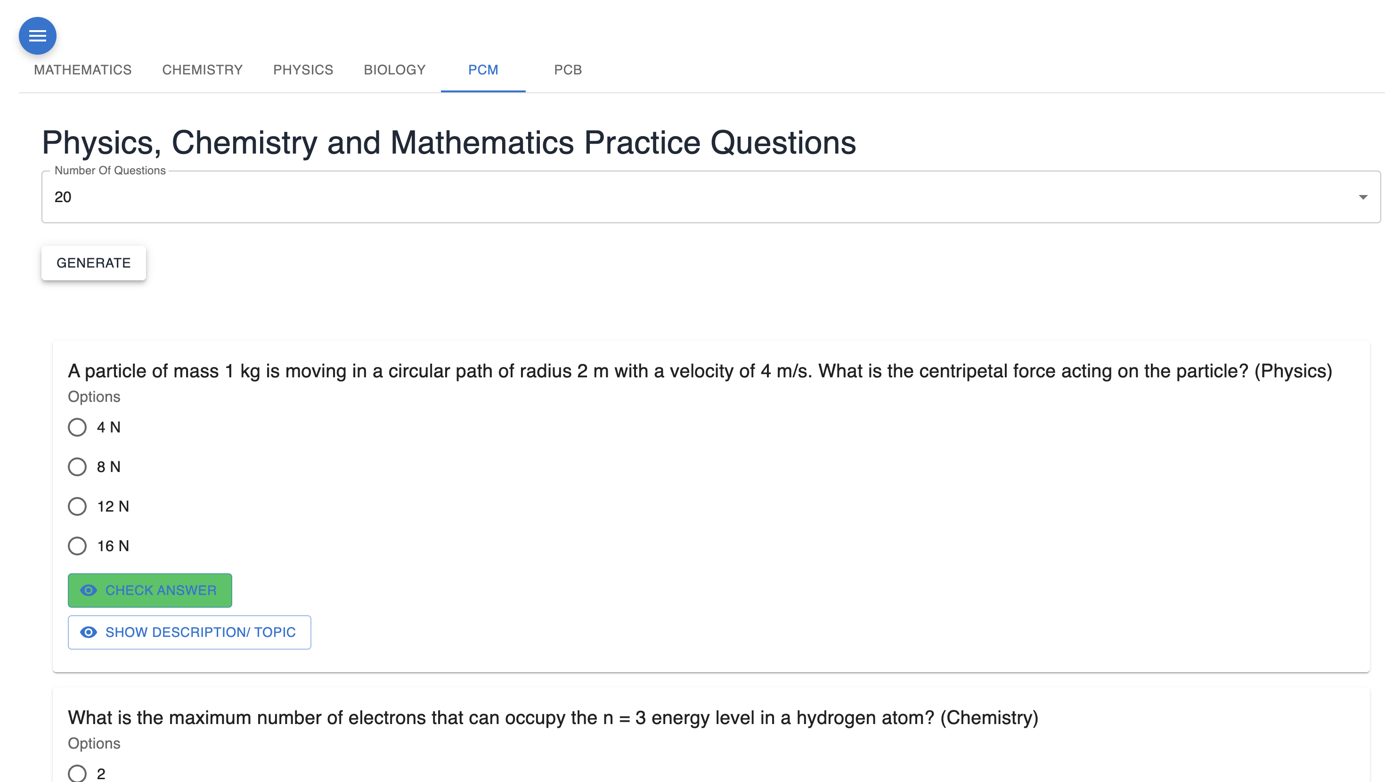Click the eye icon on Show Description/Topic

88,632
